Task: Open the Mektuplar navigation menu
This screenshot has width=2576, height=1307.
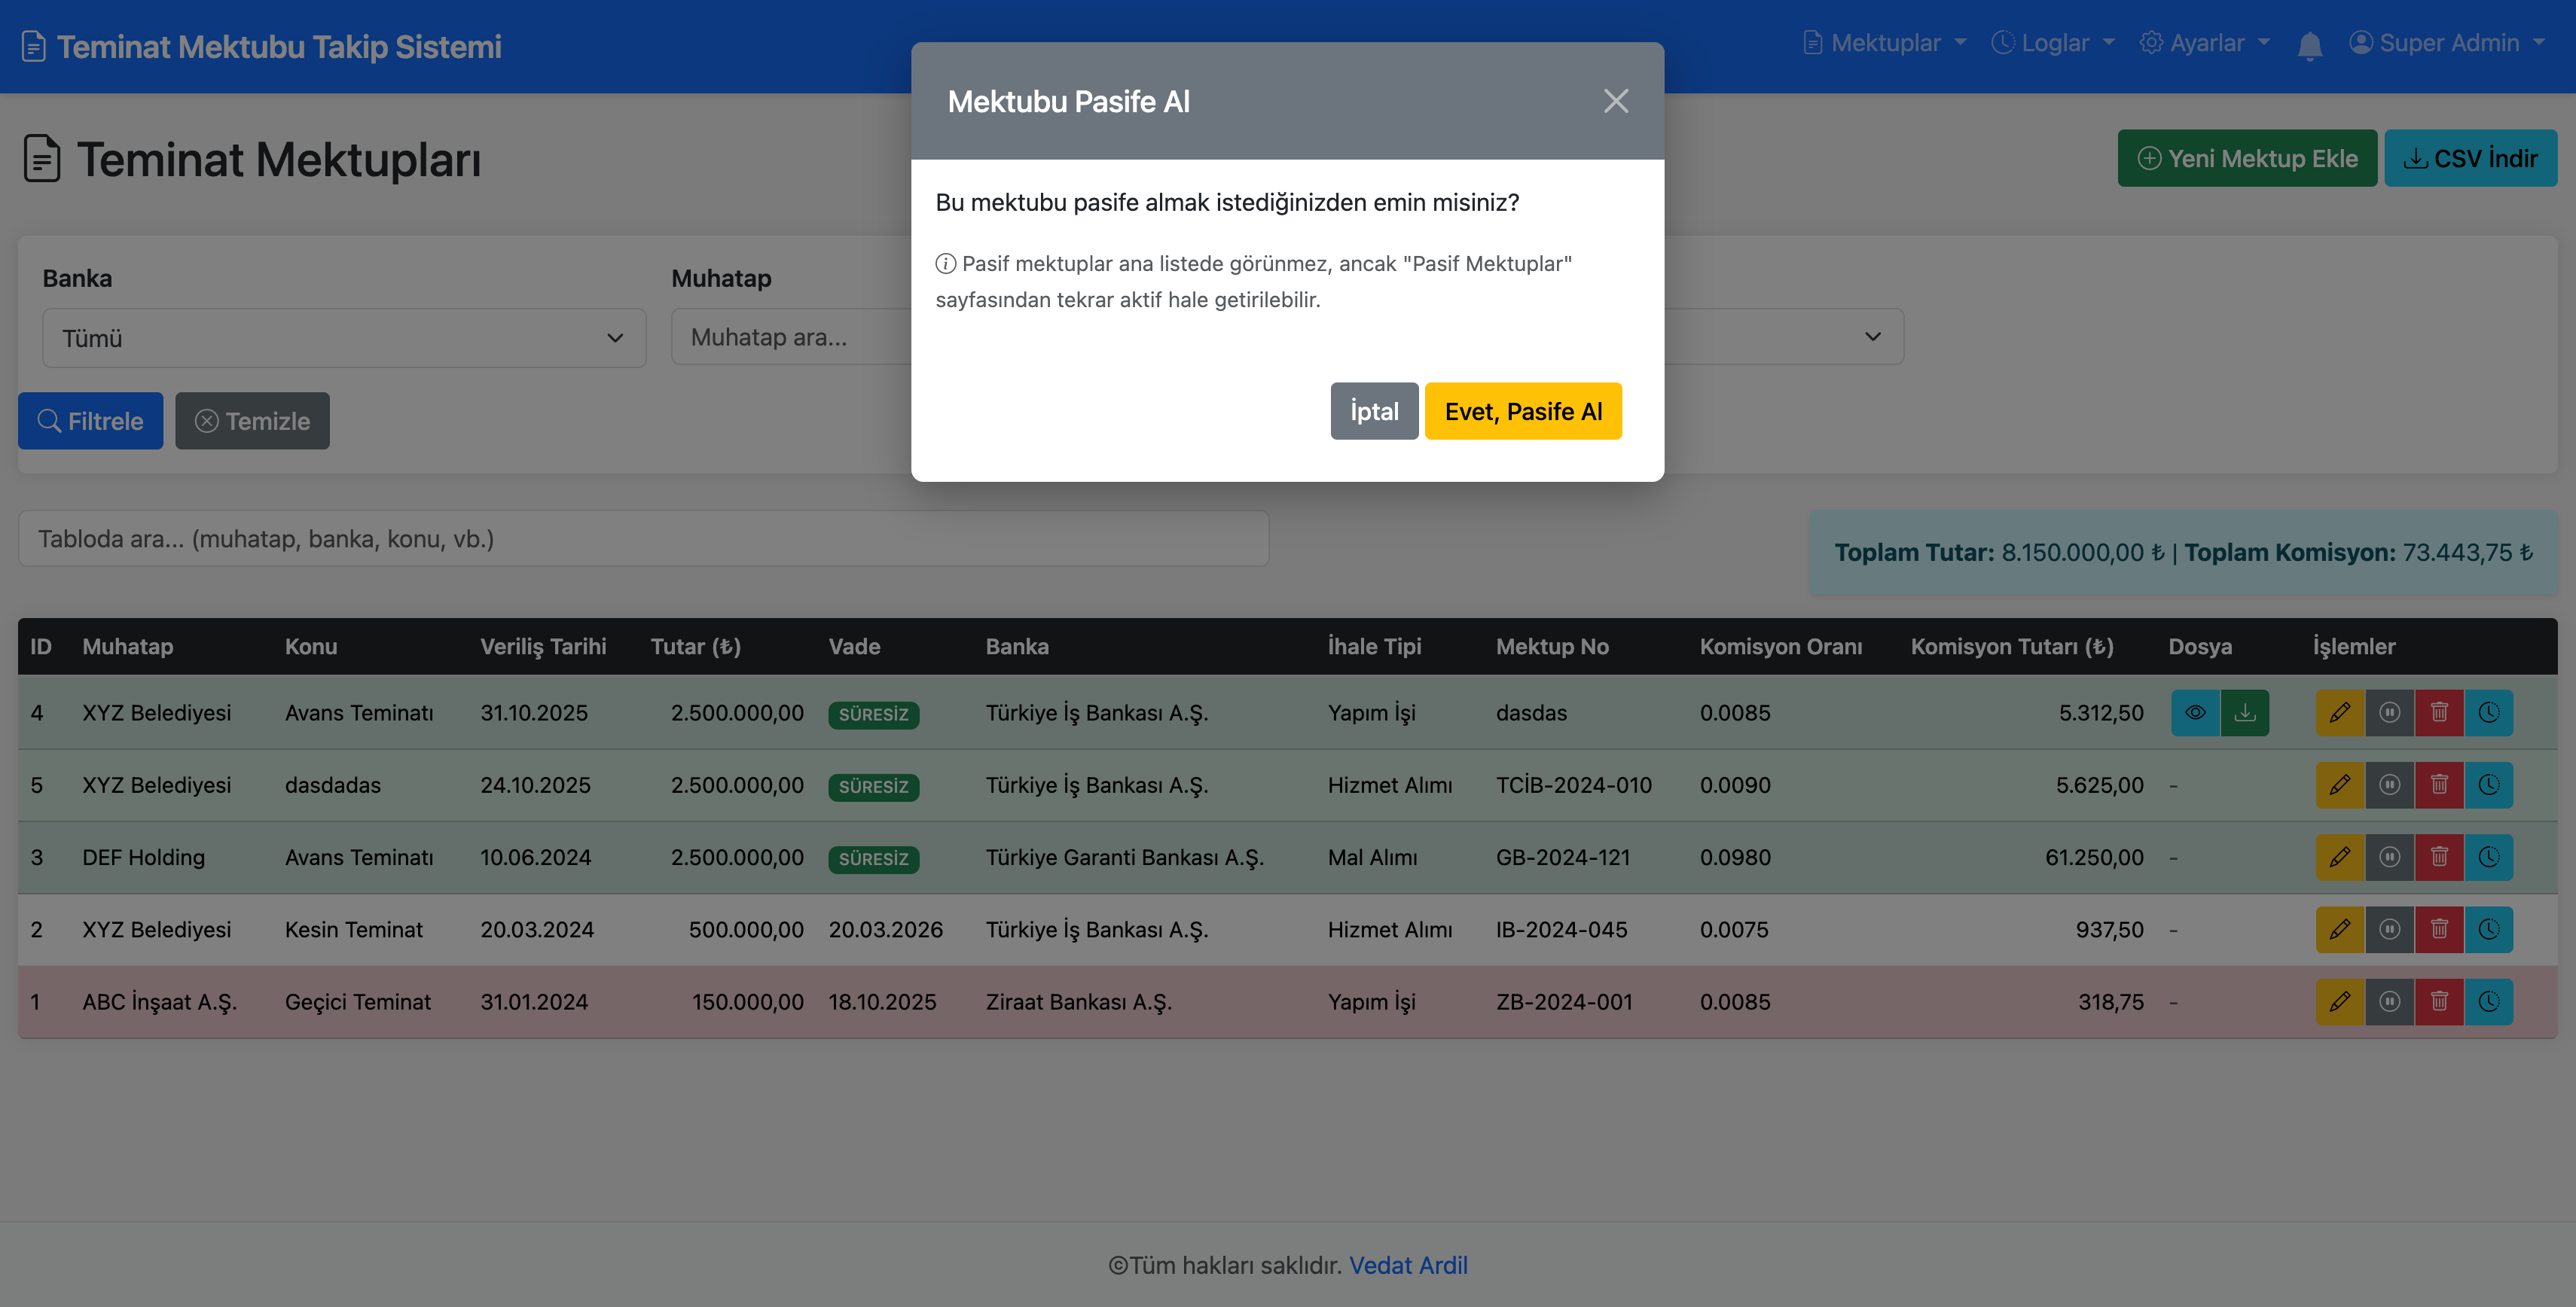Action: [x=1885, y=43]
